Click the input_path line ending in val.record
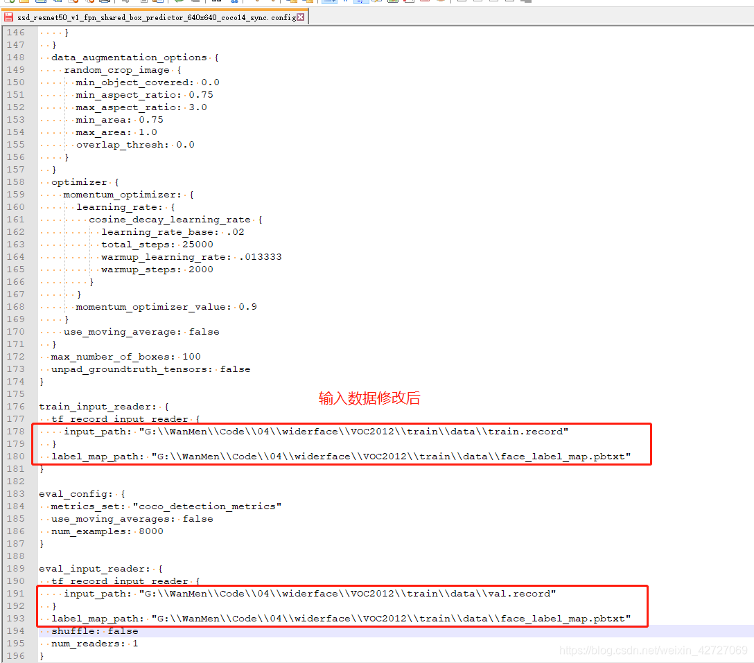 click(310, 594)
